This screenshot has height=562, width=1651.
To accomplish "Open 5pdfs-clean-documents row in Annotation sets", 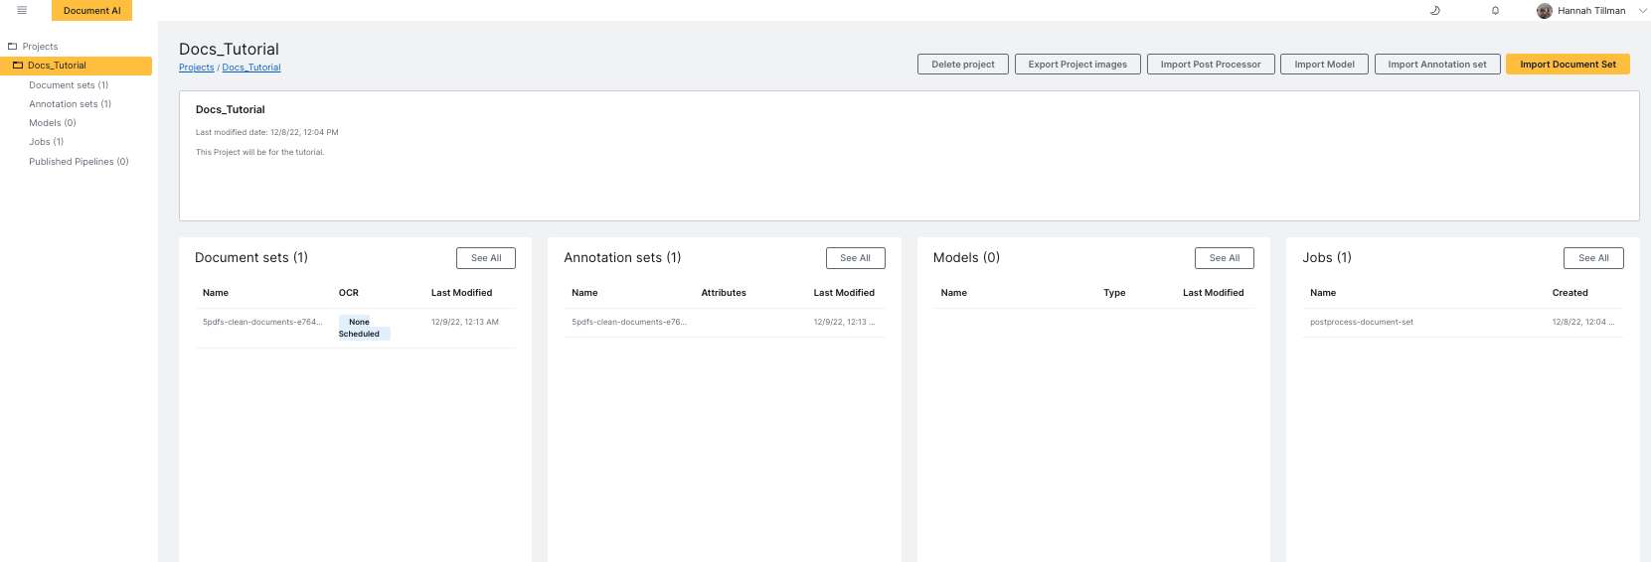I will (725, 323).
